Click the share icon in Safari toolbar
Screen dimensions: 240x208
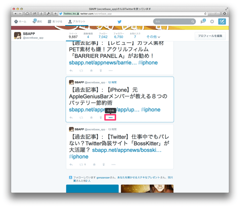click(x=34, y=14)
